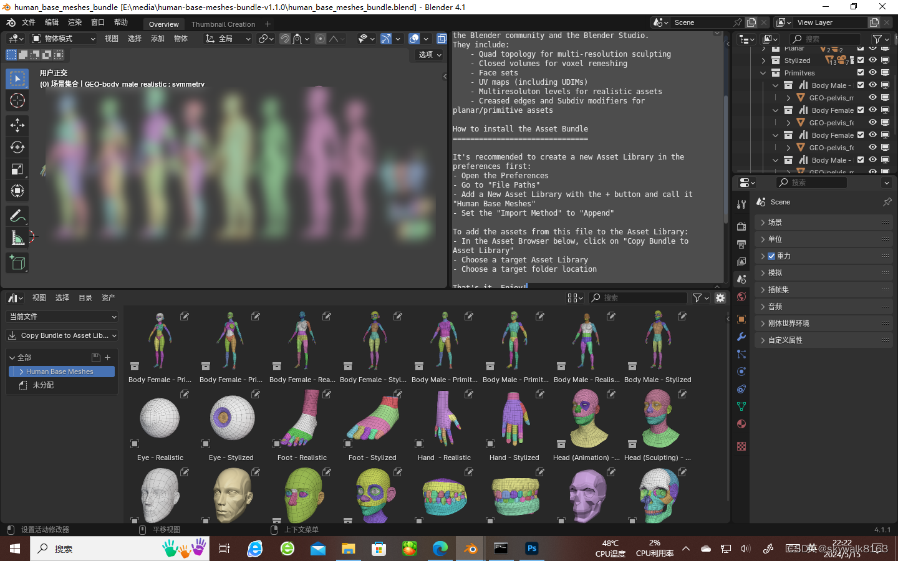Open the Modifiers wrench tab
The height and width of the screenshot is (561, 898).
741,337
